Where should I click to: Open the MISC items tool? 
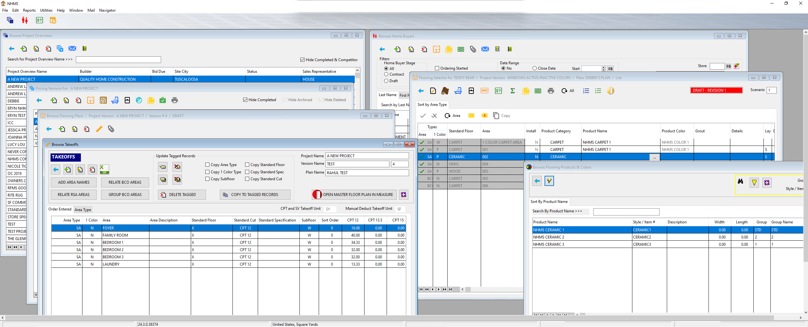484,91
